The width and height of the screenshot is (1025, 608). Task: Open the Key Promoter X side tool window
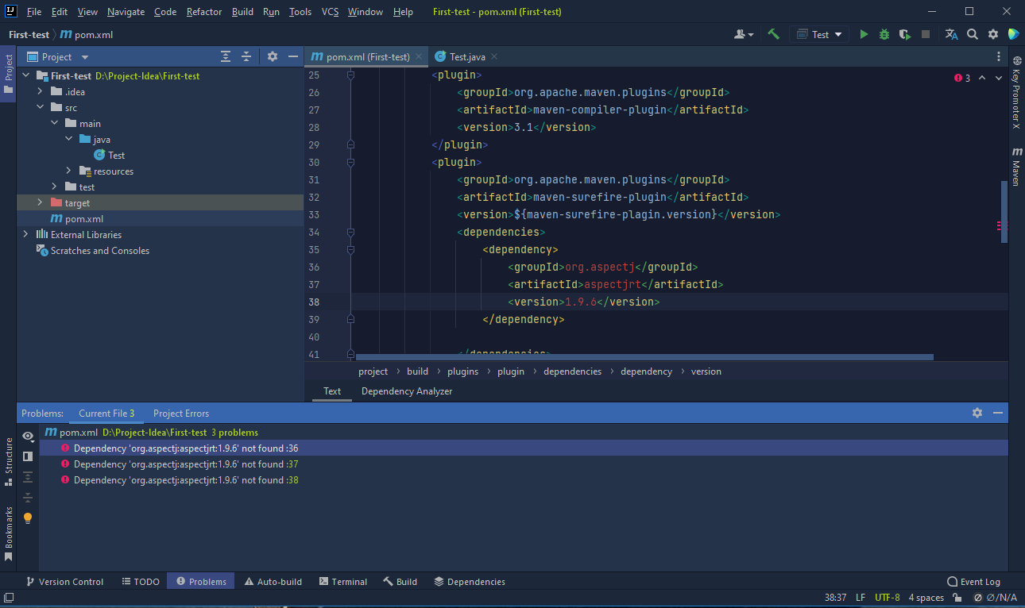[1015, 93]
